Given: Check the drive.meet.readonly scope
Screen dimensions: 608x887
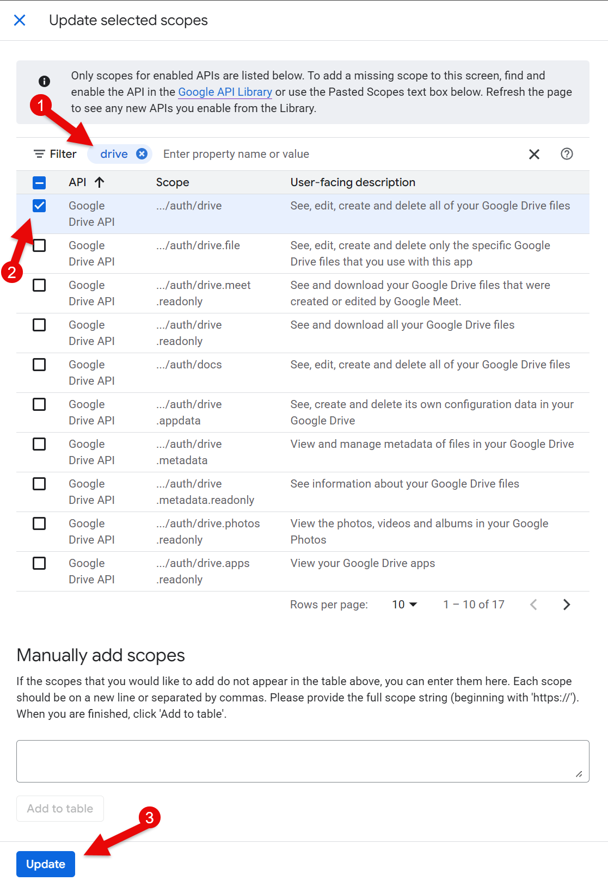Looking at the screenshot, I should pyautogui.click(x=39, y=285).
